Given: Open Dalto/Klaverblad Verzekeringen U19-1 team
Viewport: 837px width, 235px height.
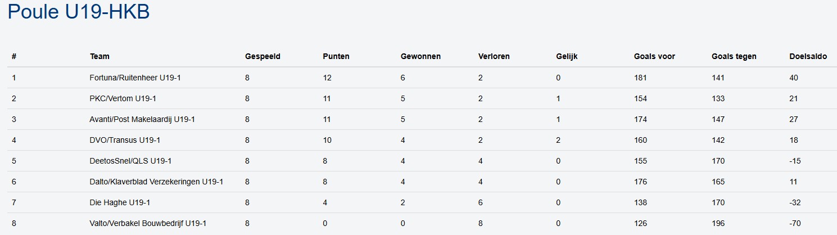Looking at the screenshot, I should (x=156, y=182).
